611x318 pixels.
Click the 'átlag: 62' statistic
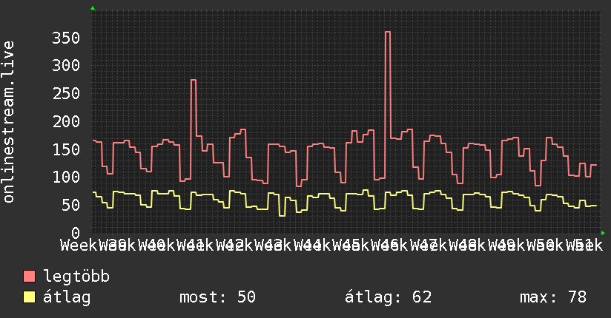point(388,297)
